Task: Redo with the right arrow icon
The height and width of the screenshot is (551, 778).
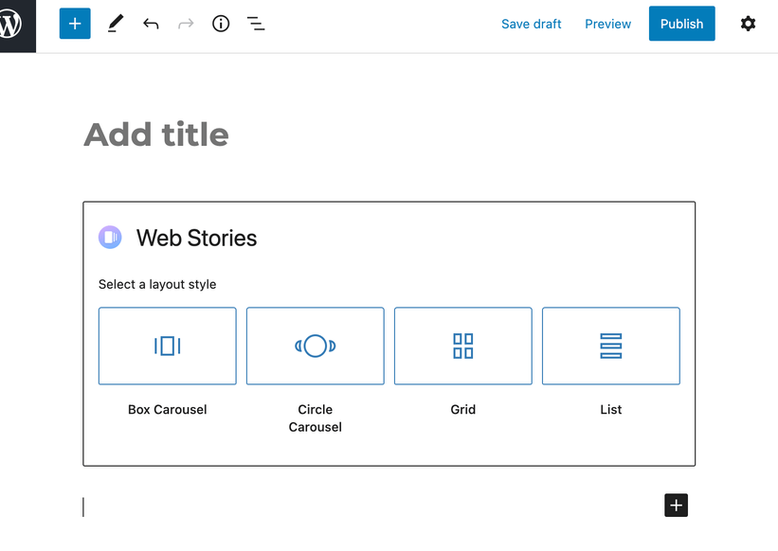Action: point(186,24)
